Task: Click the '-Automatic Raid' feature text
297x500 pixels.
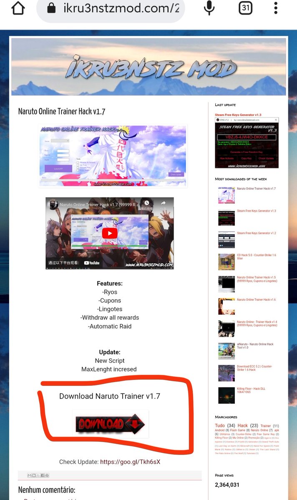Action: (x=110, y=326)
